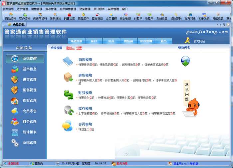
Task: Click the 官方网站 link in the header
Action: point(199,41)
